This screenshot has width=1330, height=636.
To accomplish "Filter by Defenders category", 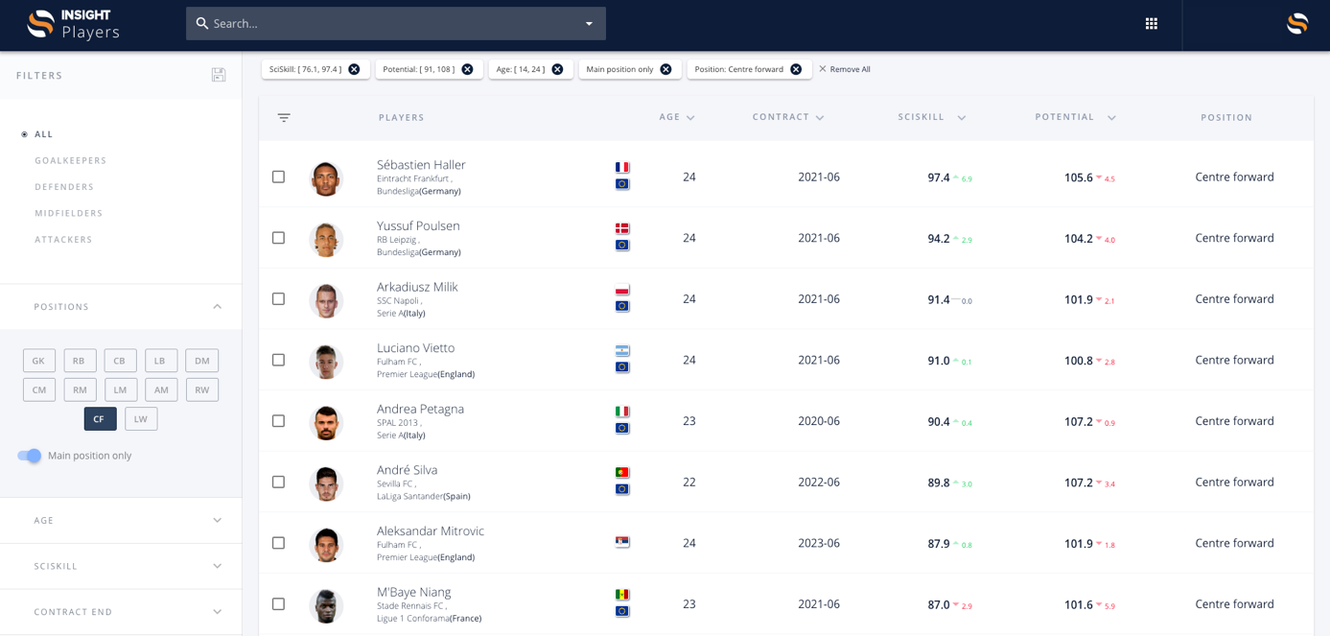I will click(64, 187).
